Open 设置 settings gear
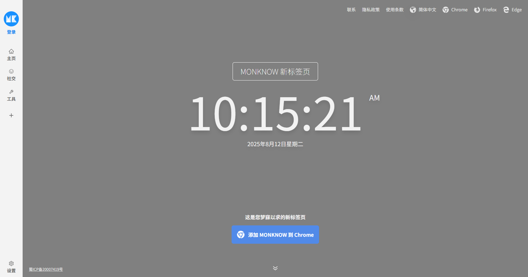528x277 pixels. [x=11, y=267]
